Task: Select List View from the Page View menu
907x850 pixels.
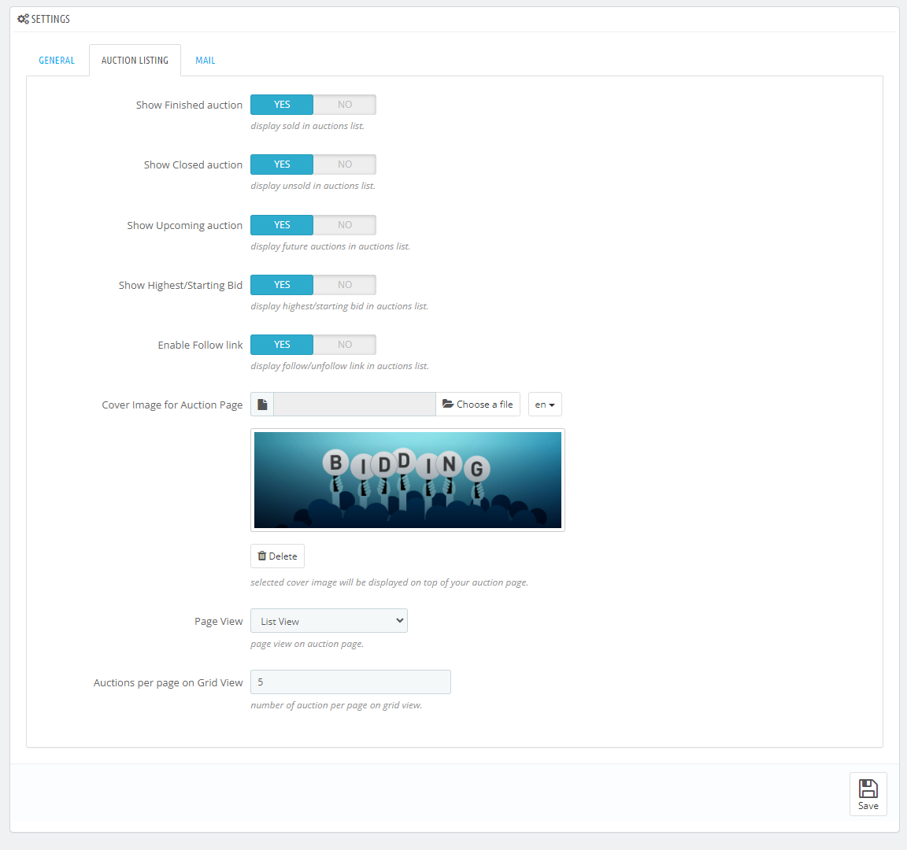Action: (x=328, y=620)
